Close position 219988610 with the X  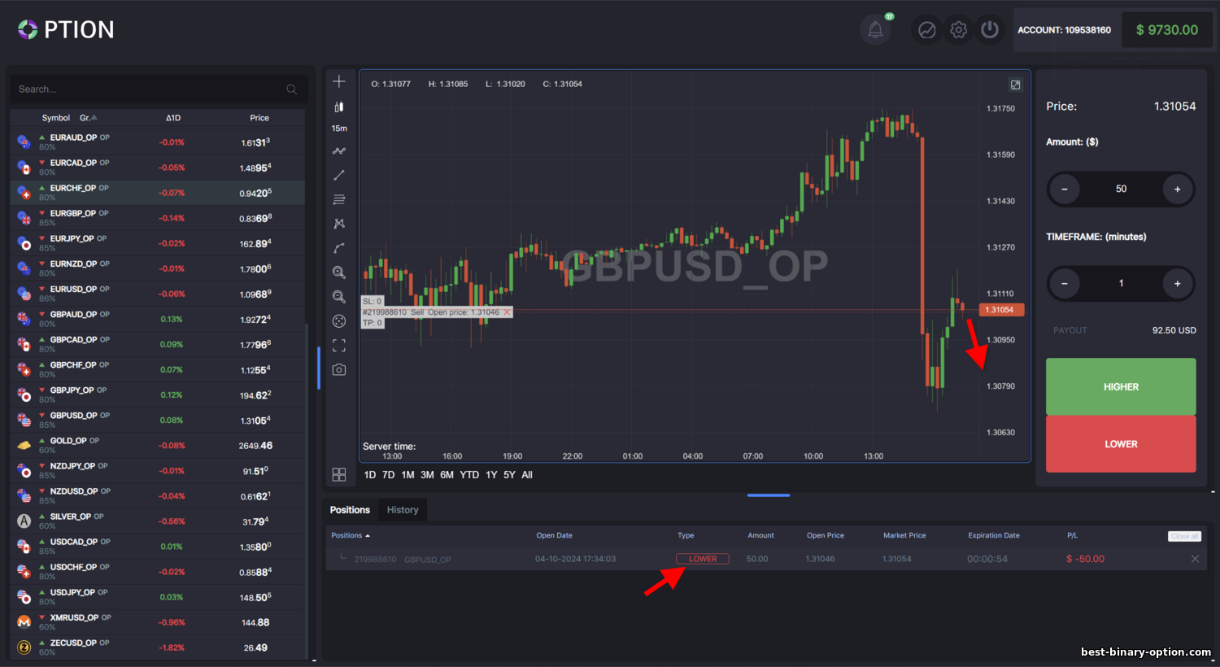(1195, 559)
